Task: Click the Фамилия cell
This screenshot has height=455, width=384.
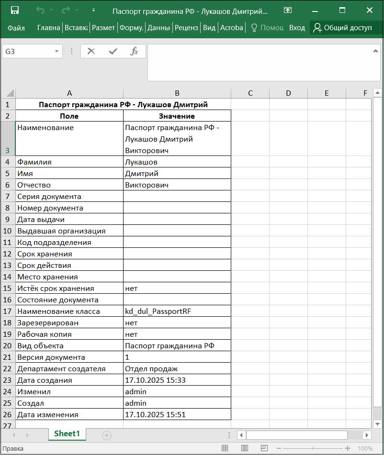Action: (69, 162)
